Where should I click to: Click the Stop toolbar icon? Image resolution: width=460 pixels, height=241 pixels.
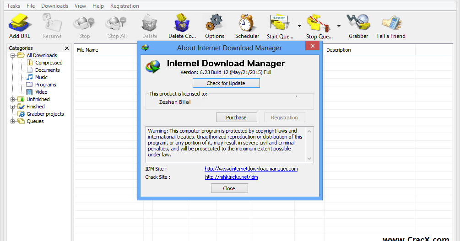point(84,23)
